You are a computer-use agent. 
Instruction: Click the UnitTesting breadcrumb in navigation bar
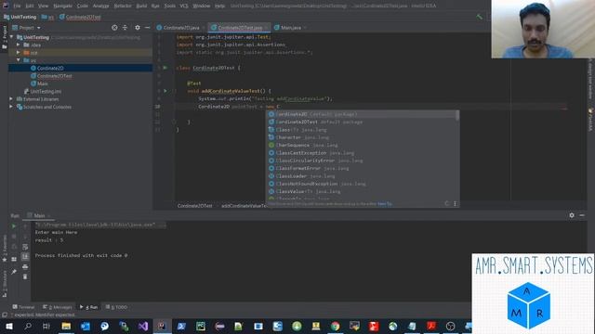[x=20, y=17]
